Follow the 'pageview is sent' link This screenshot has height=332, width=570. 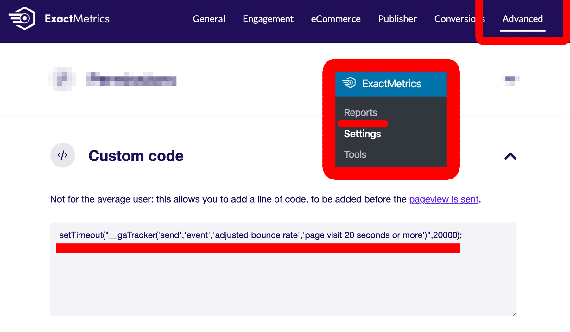pyautogui.click(x=444, y=199)
